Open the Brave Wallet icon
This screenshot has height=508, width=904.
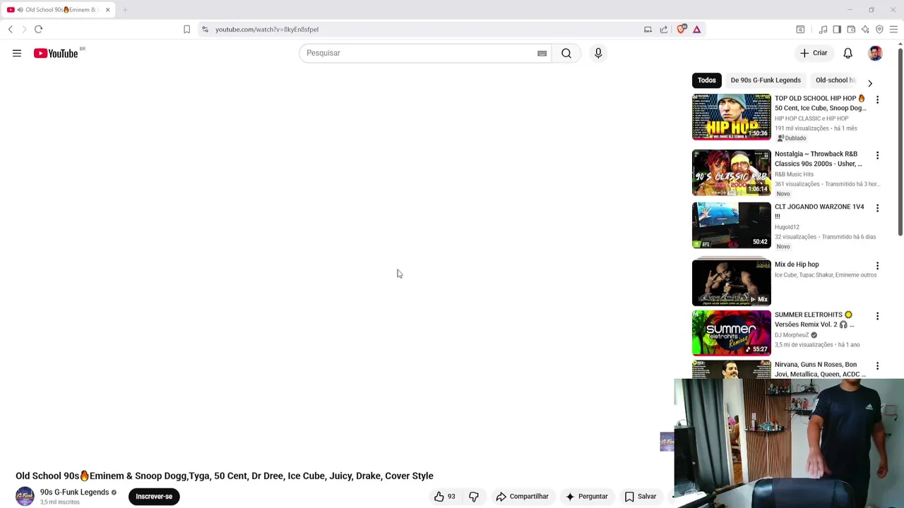coord(851,29)
